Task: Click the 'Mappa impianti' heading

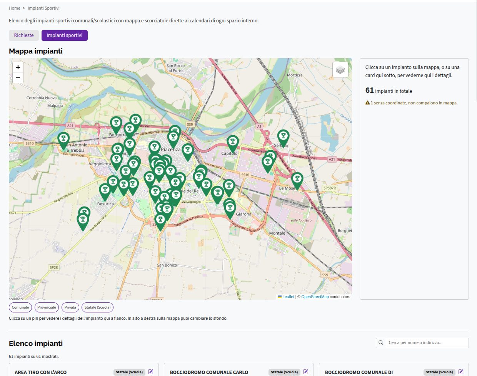Action: (x=36, y=51)
